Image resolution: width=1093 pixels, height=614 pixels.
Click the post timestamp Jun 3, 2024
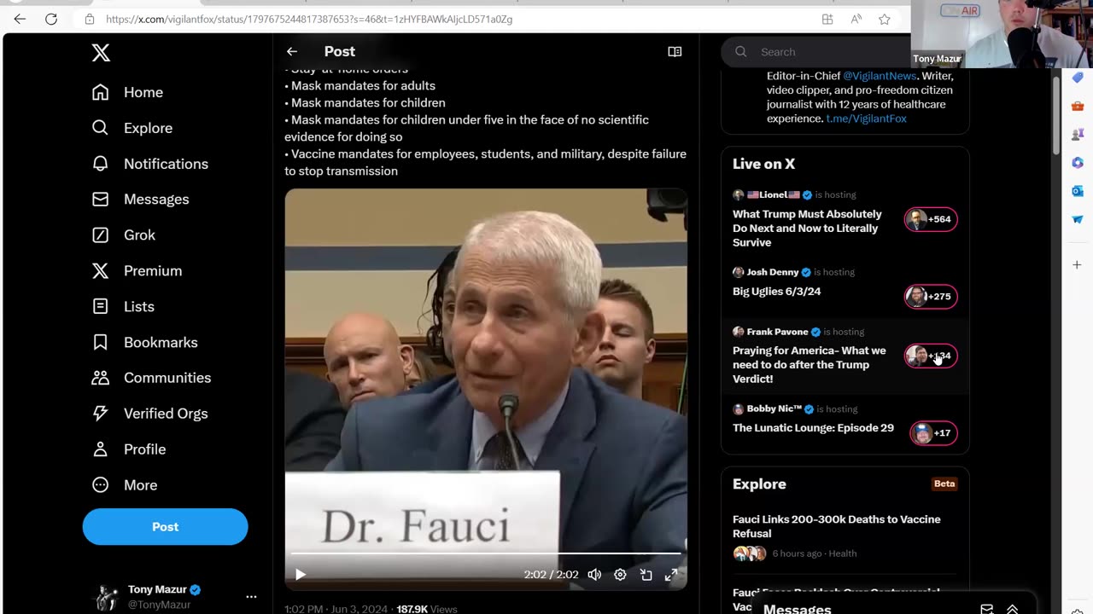click(x=359, y=609)
